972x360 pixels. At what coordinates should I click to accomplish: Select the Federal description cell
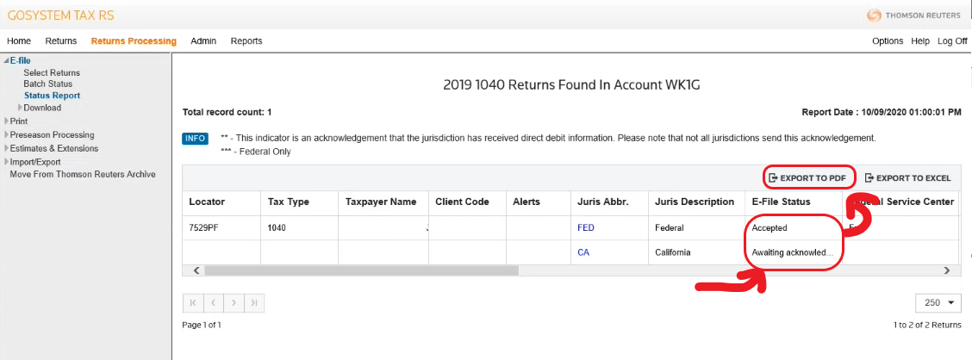tap(696, 227)
